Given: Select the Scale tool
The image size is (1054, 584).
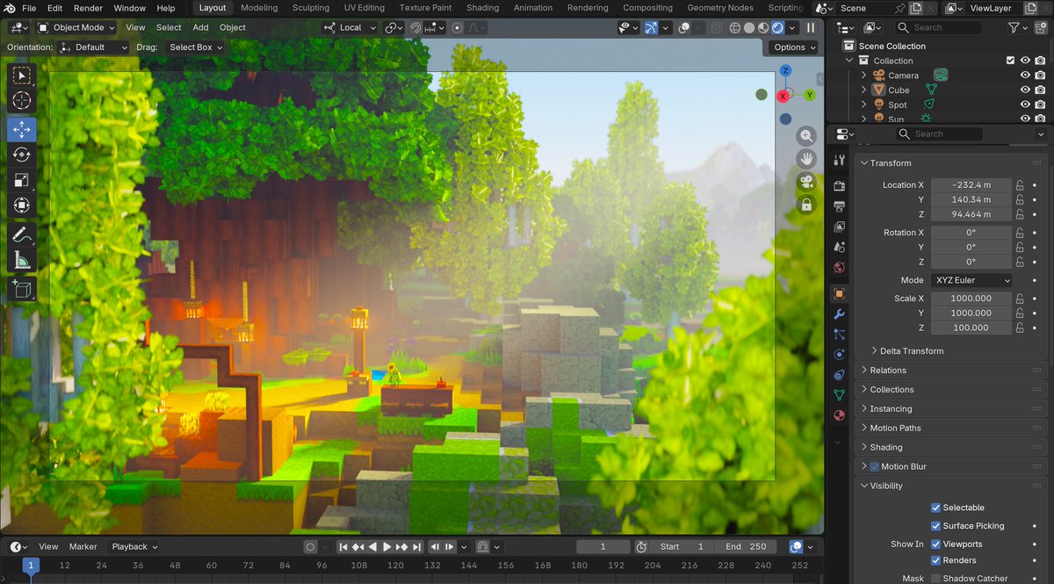Looking at the screenshot, I should click(x=22, y=180).
